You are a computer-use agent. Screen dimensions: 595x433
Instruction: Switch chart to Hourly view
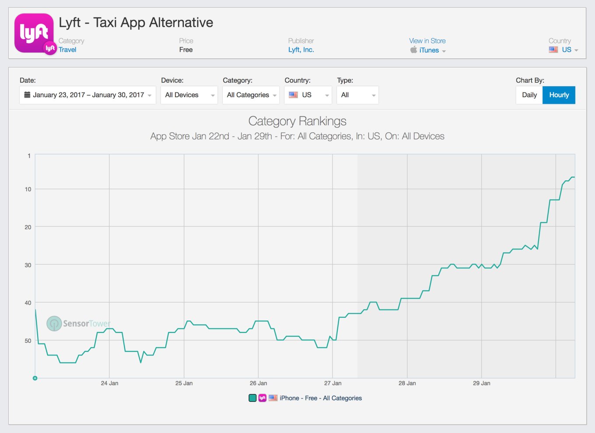coord(559,95)
